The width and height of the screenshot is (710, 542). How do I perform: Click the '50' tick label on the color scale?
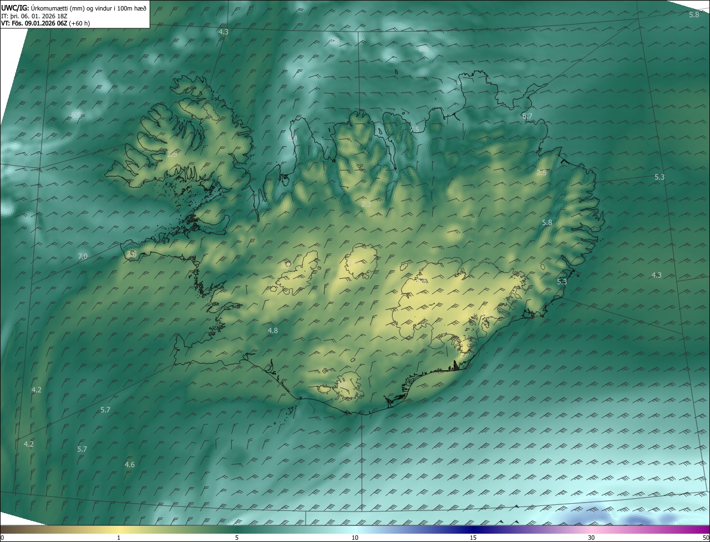[x=706, y=538]
